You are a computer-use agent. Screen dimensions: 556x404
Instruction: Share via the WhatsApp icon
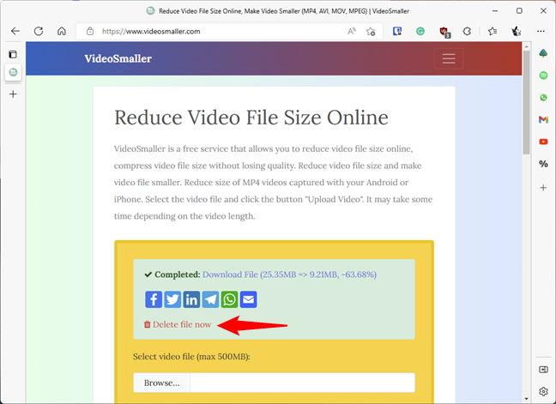tap(229, 299)
